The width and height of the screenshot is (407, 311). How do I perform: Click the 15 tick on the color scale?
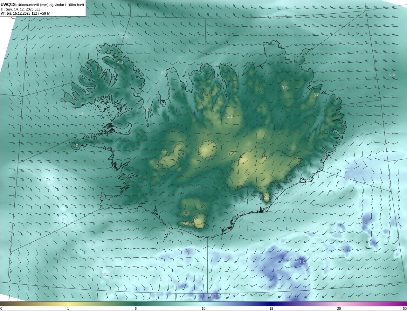pyautogui.click(x=271, y=308)
